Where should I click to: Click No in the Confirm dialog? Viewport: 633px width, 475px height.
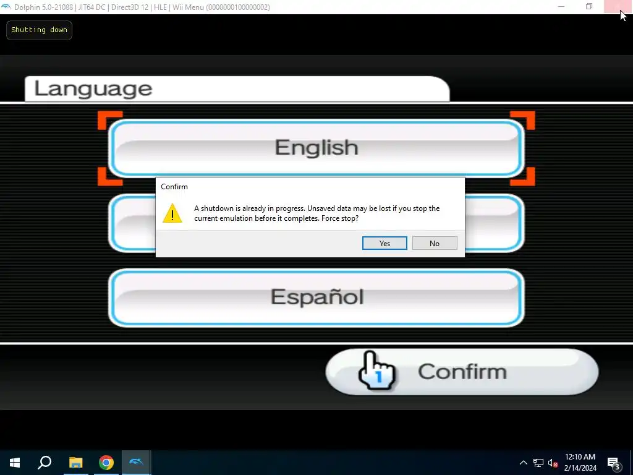pos(435,243)
